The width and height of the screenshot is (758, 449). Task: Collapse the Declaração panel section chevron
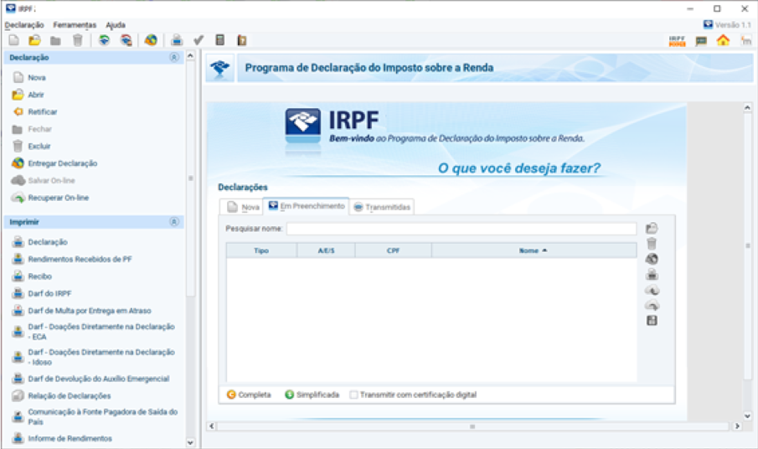174,58
